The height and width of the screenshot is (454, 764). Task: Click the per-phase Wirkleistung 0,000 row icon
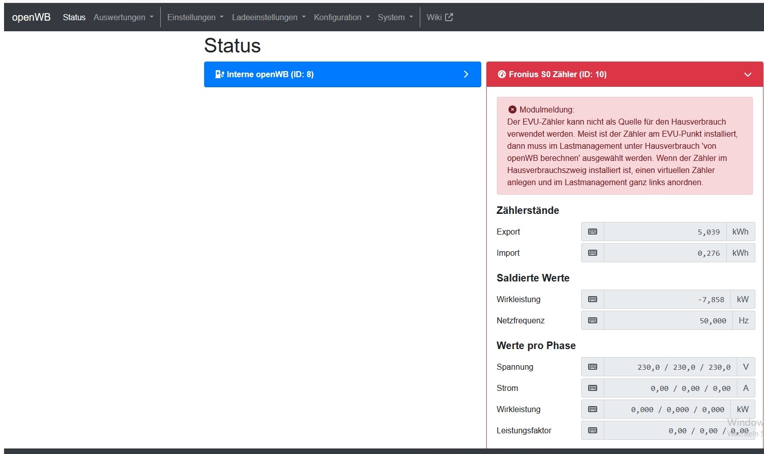point(593,409)
